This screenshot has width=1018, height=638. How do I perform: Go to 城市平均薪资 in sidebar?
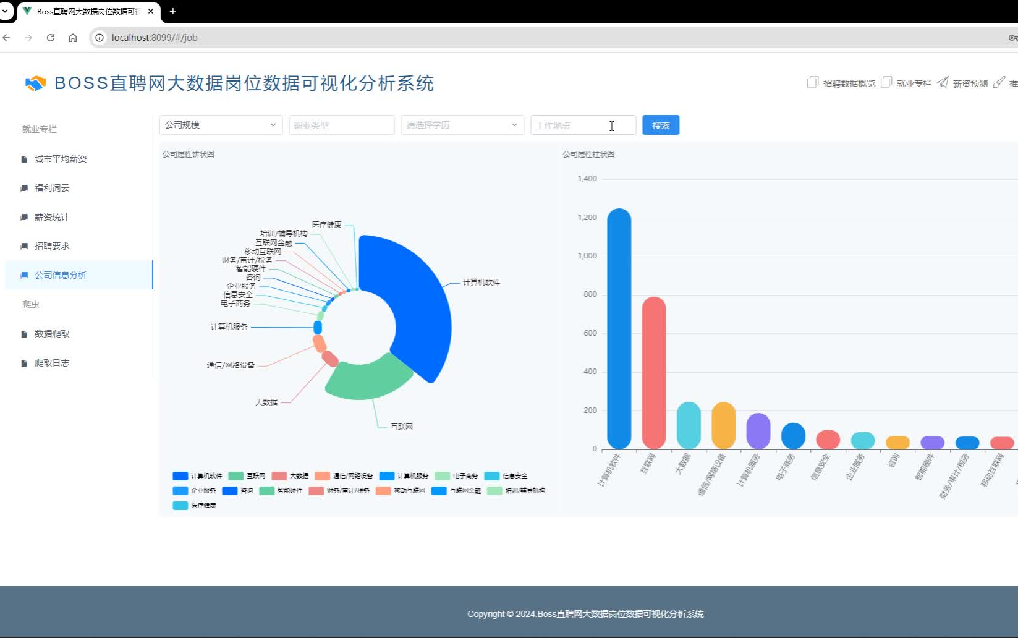[x=61, y=159]
